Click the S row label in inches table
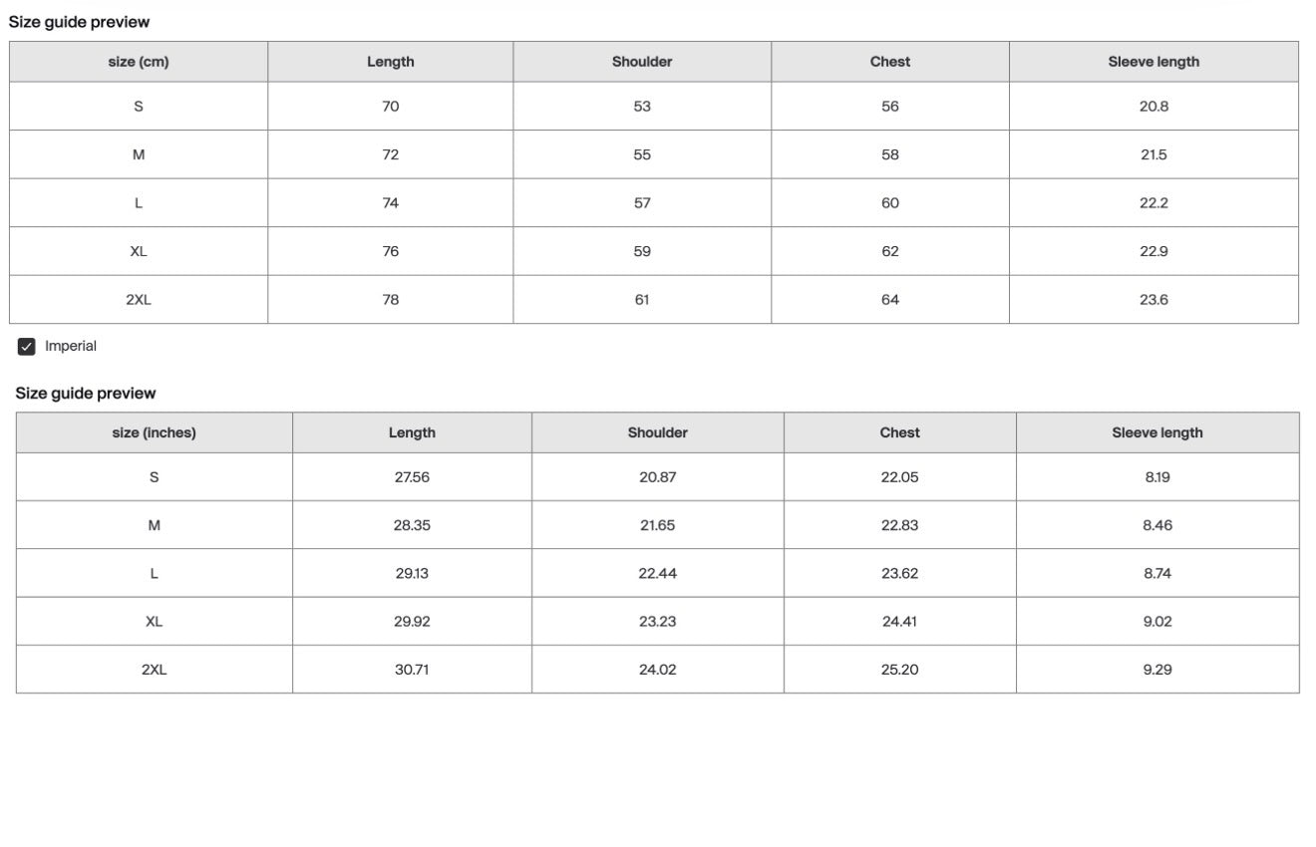Viewport: 1316px width, 847px height. (x=154, y=477)
